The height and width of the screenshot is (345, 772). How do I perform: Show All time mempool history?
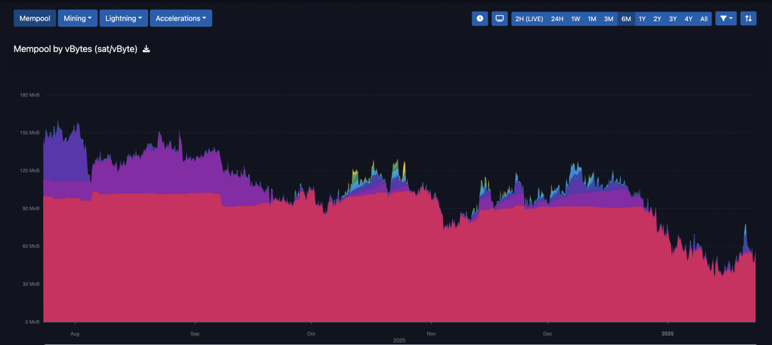tap(704, 19)
